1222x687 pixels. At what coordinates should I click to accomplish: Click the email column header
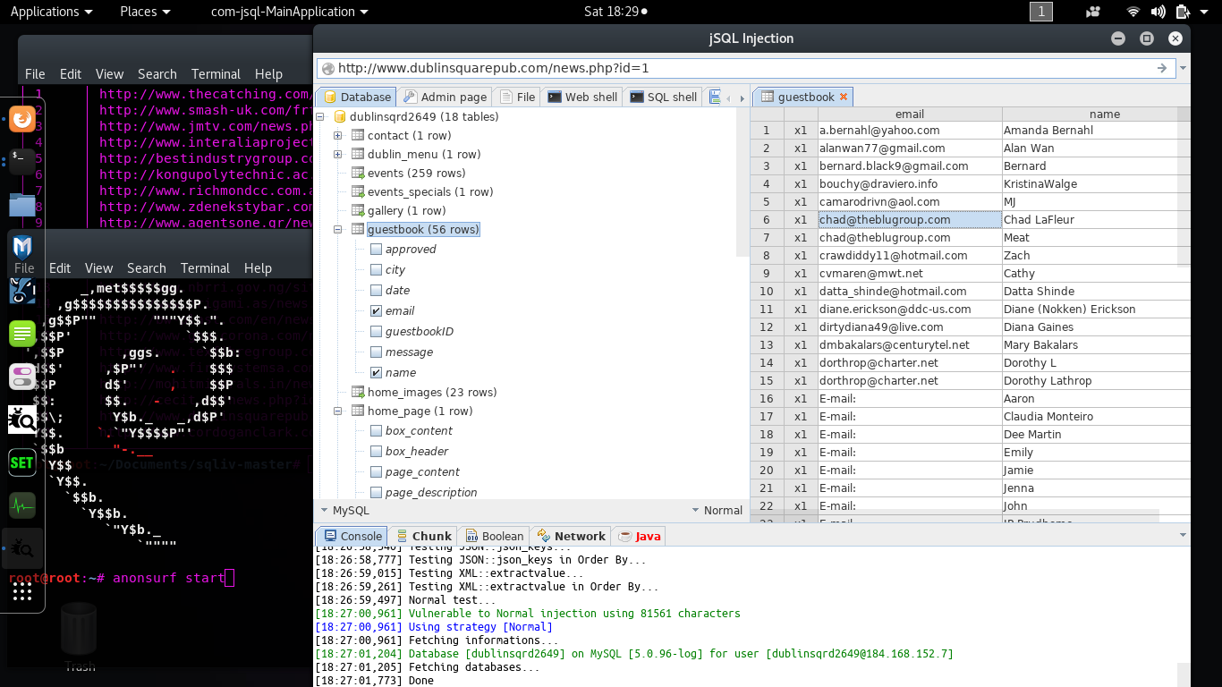[x=910, y=114]
